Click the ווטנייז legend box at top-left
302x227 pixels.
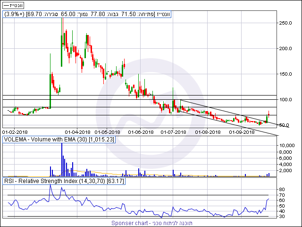coord(14,4)
